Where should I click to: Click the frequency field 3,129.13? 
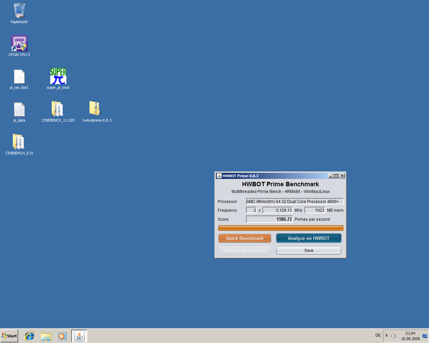[278, 210]
